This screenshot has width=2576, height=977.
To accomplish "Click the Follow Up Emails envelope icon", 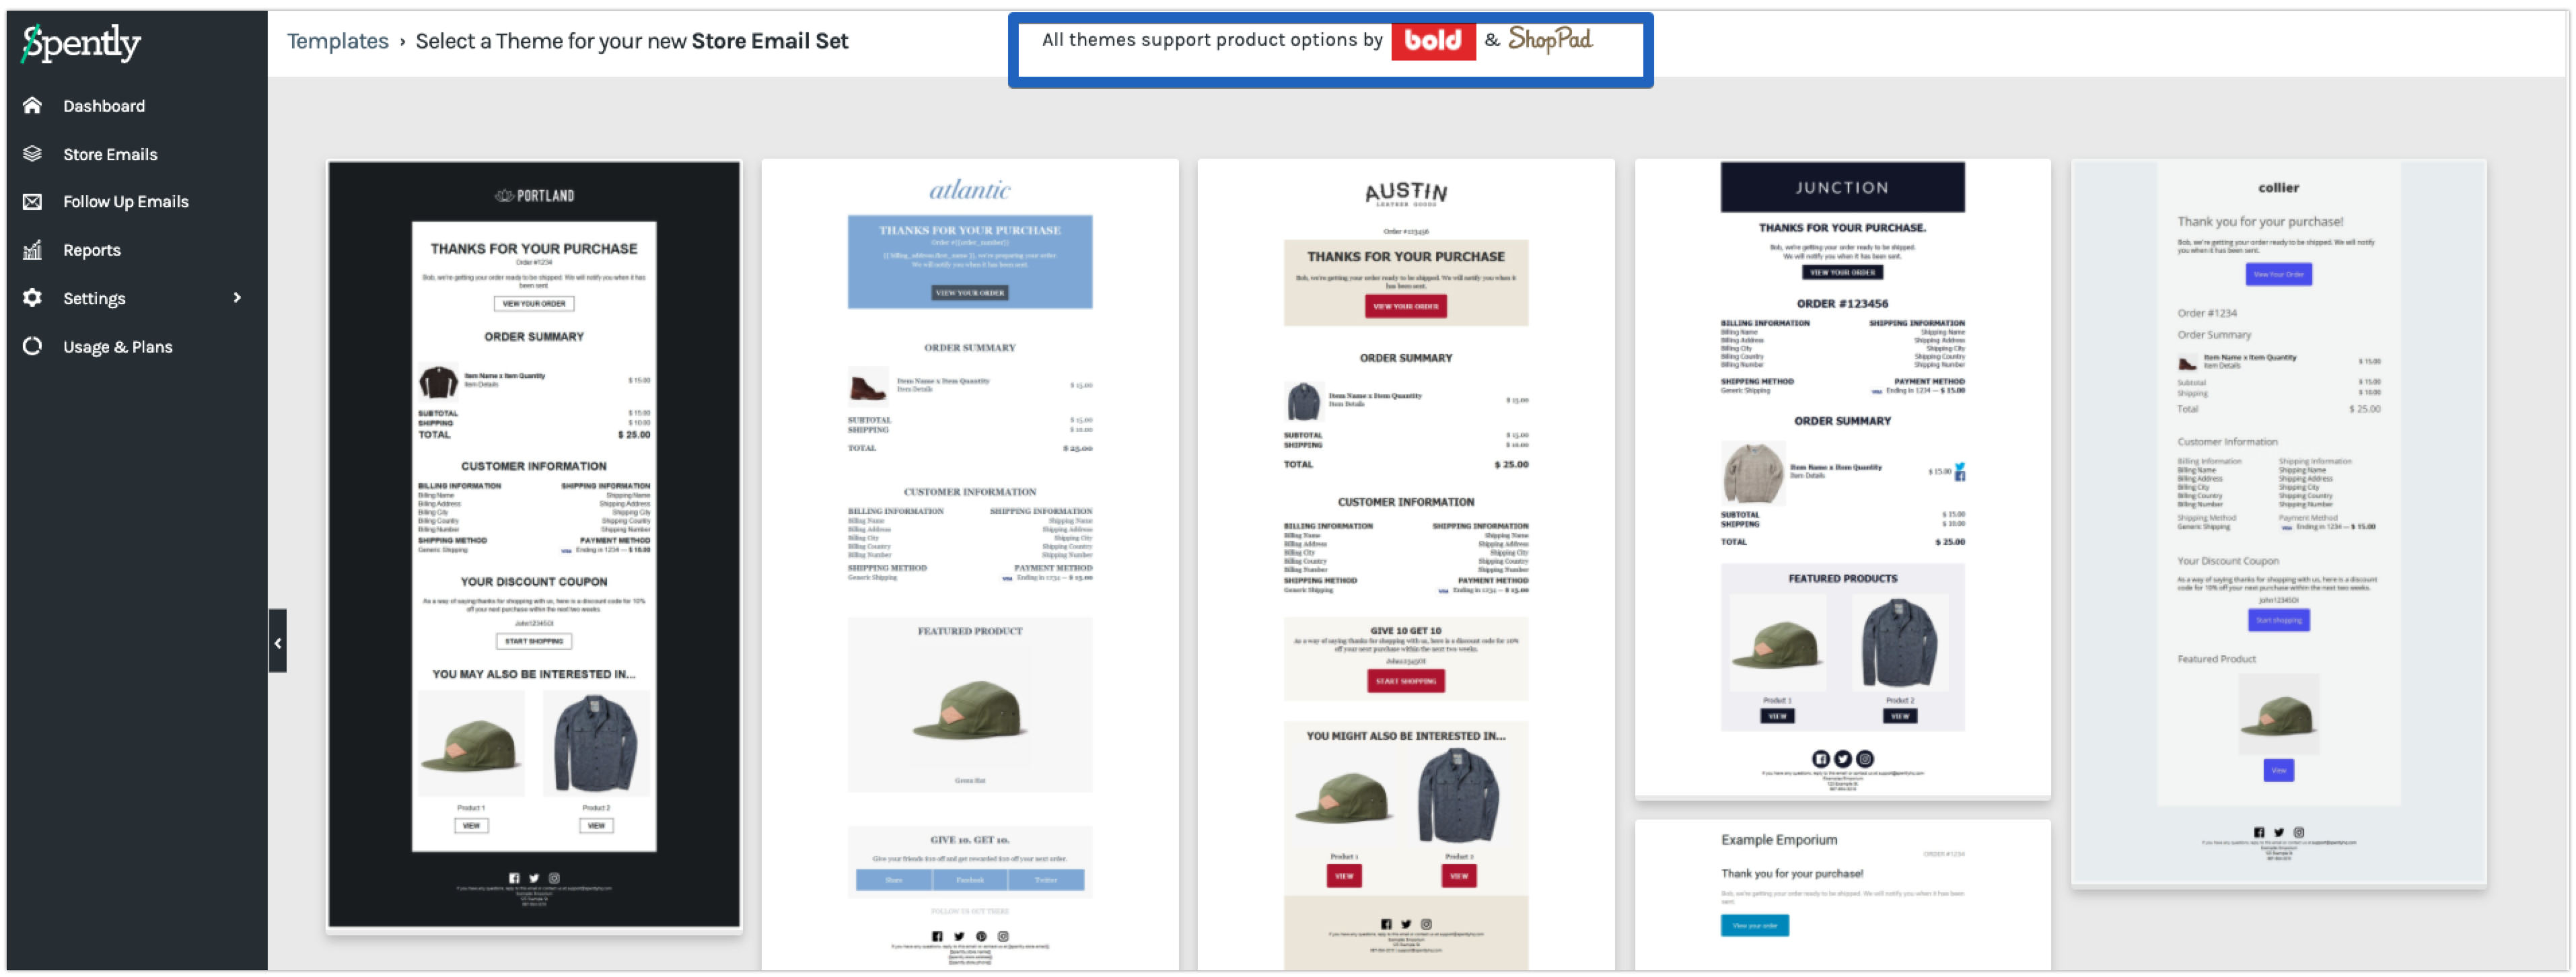I will [x=32, y=201].
